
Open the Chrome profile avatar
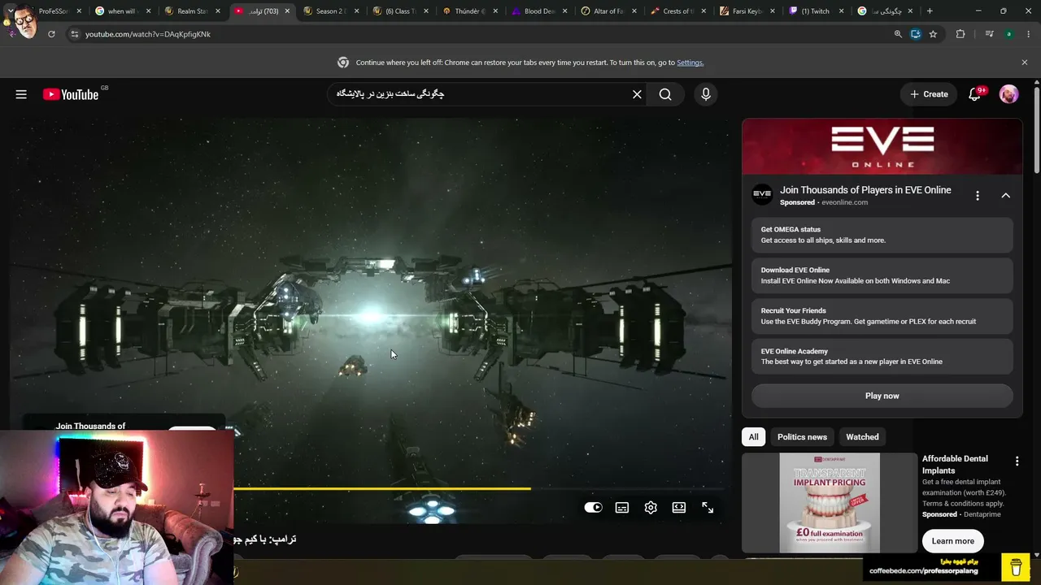[1008, 34]
